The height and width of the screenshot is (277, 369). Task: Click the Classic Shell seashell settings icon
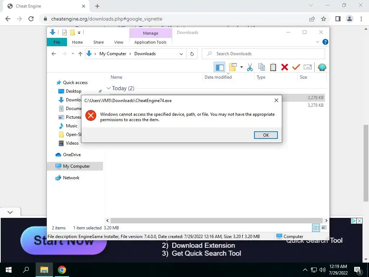322,67
